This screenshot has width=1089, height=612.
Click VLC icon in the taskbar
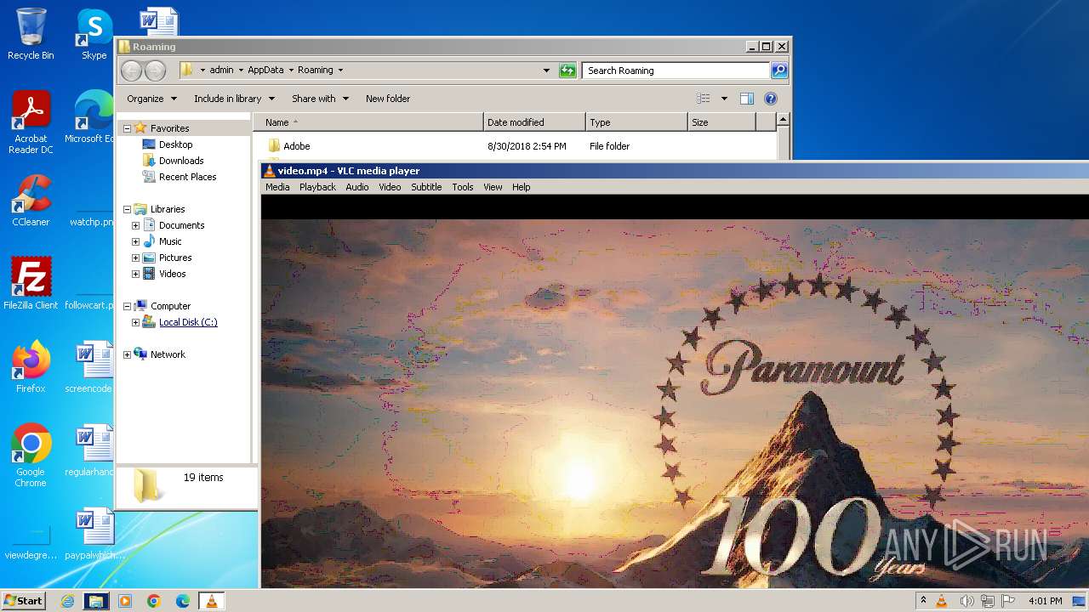tap(211, 601)
